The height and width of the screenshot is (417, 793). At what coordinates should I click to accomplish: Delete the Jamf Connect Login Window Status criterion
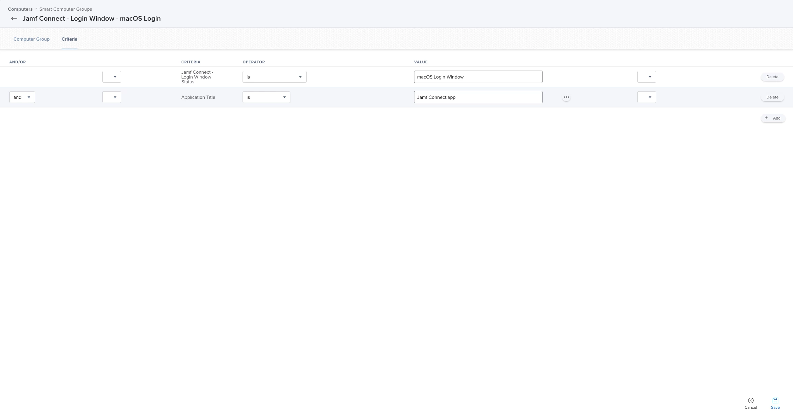tap(772, 77)
